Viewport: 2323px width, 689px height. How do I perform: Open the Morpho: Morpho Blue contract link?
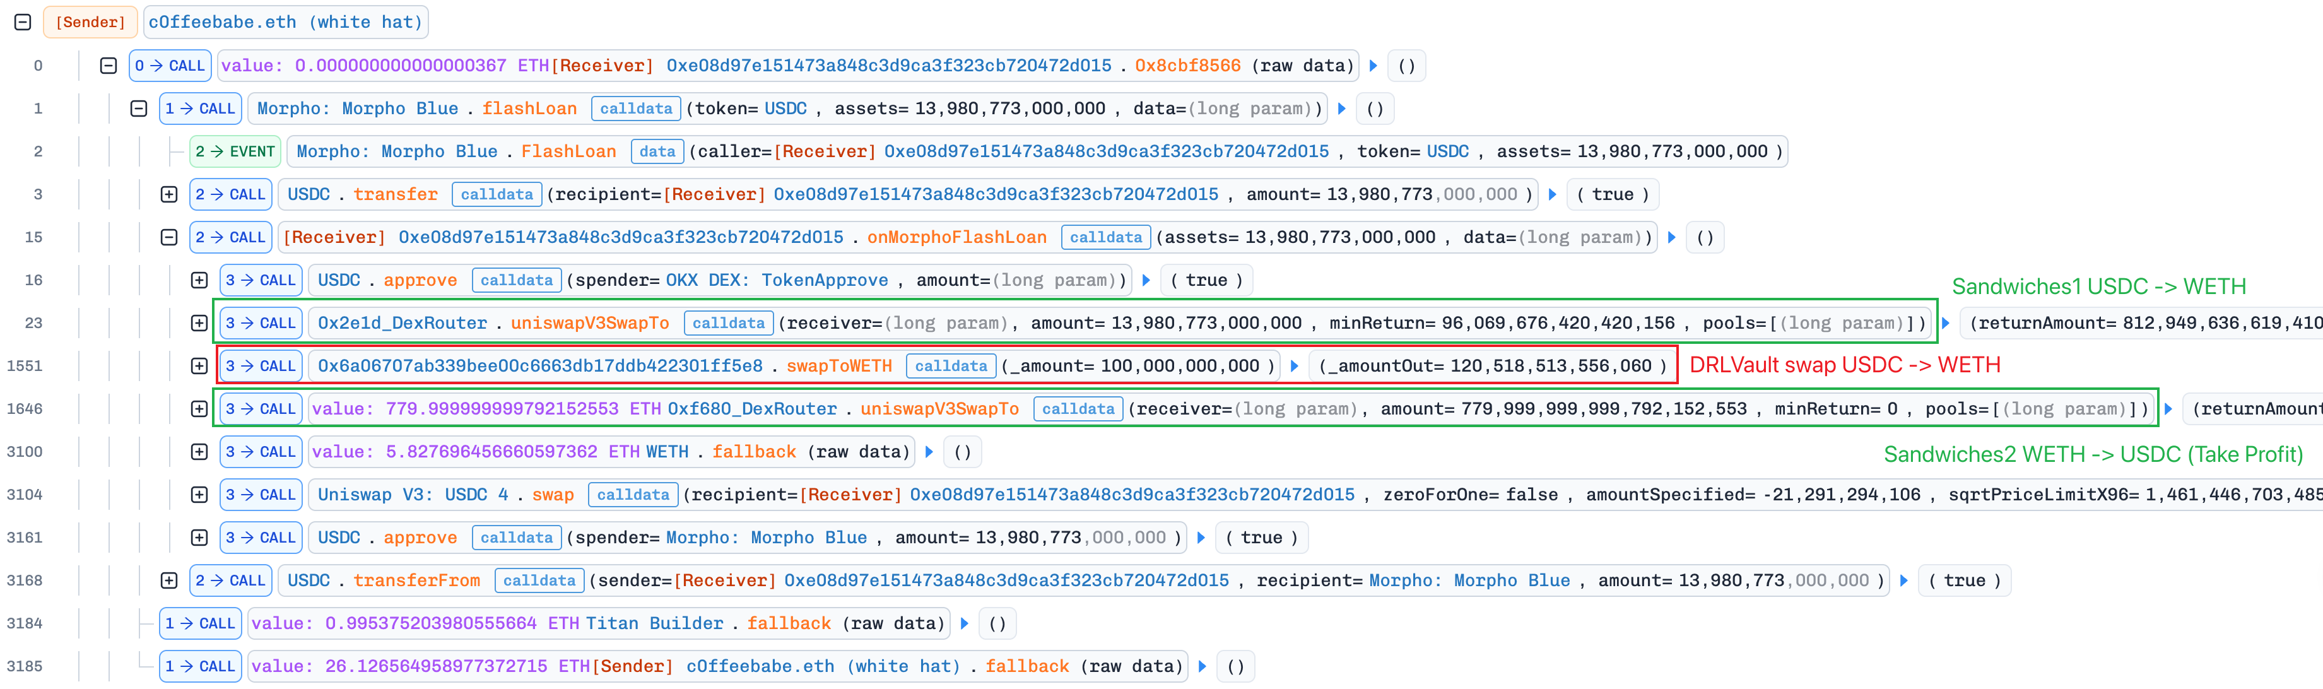(x=357, y=109)
